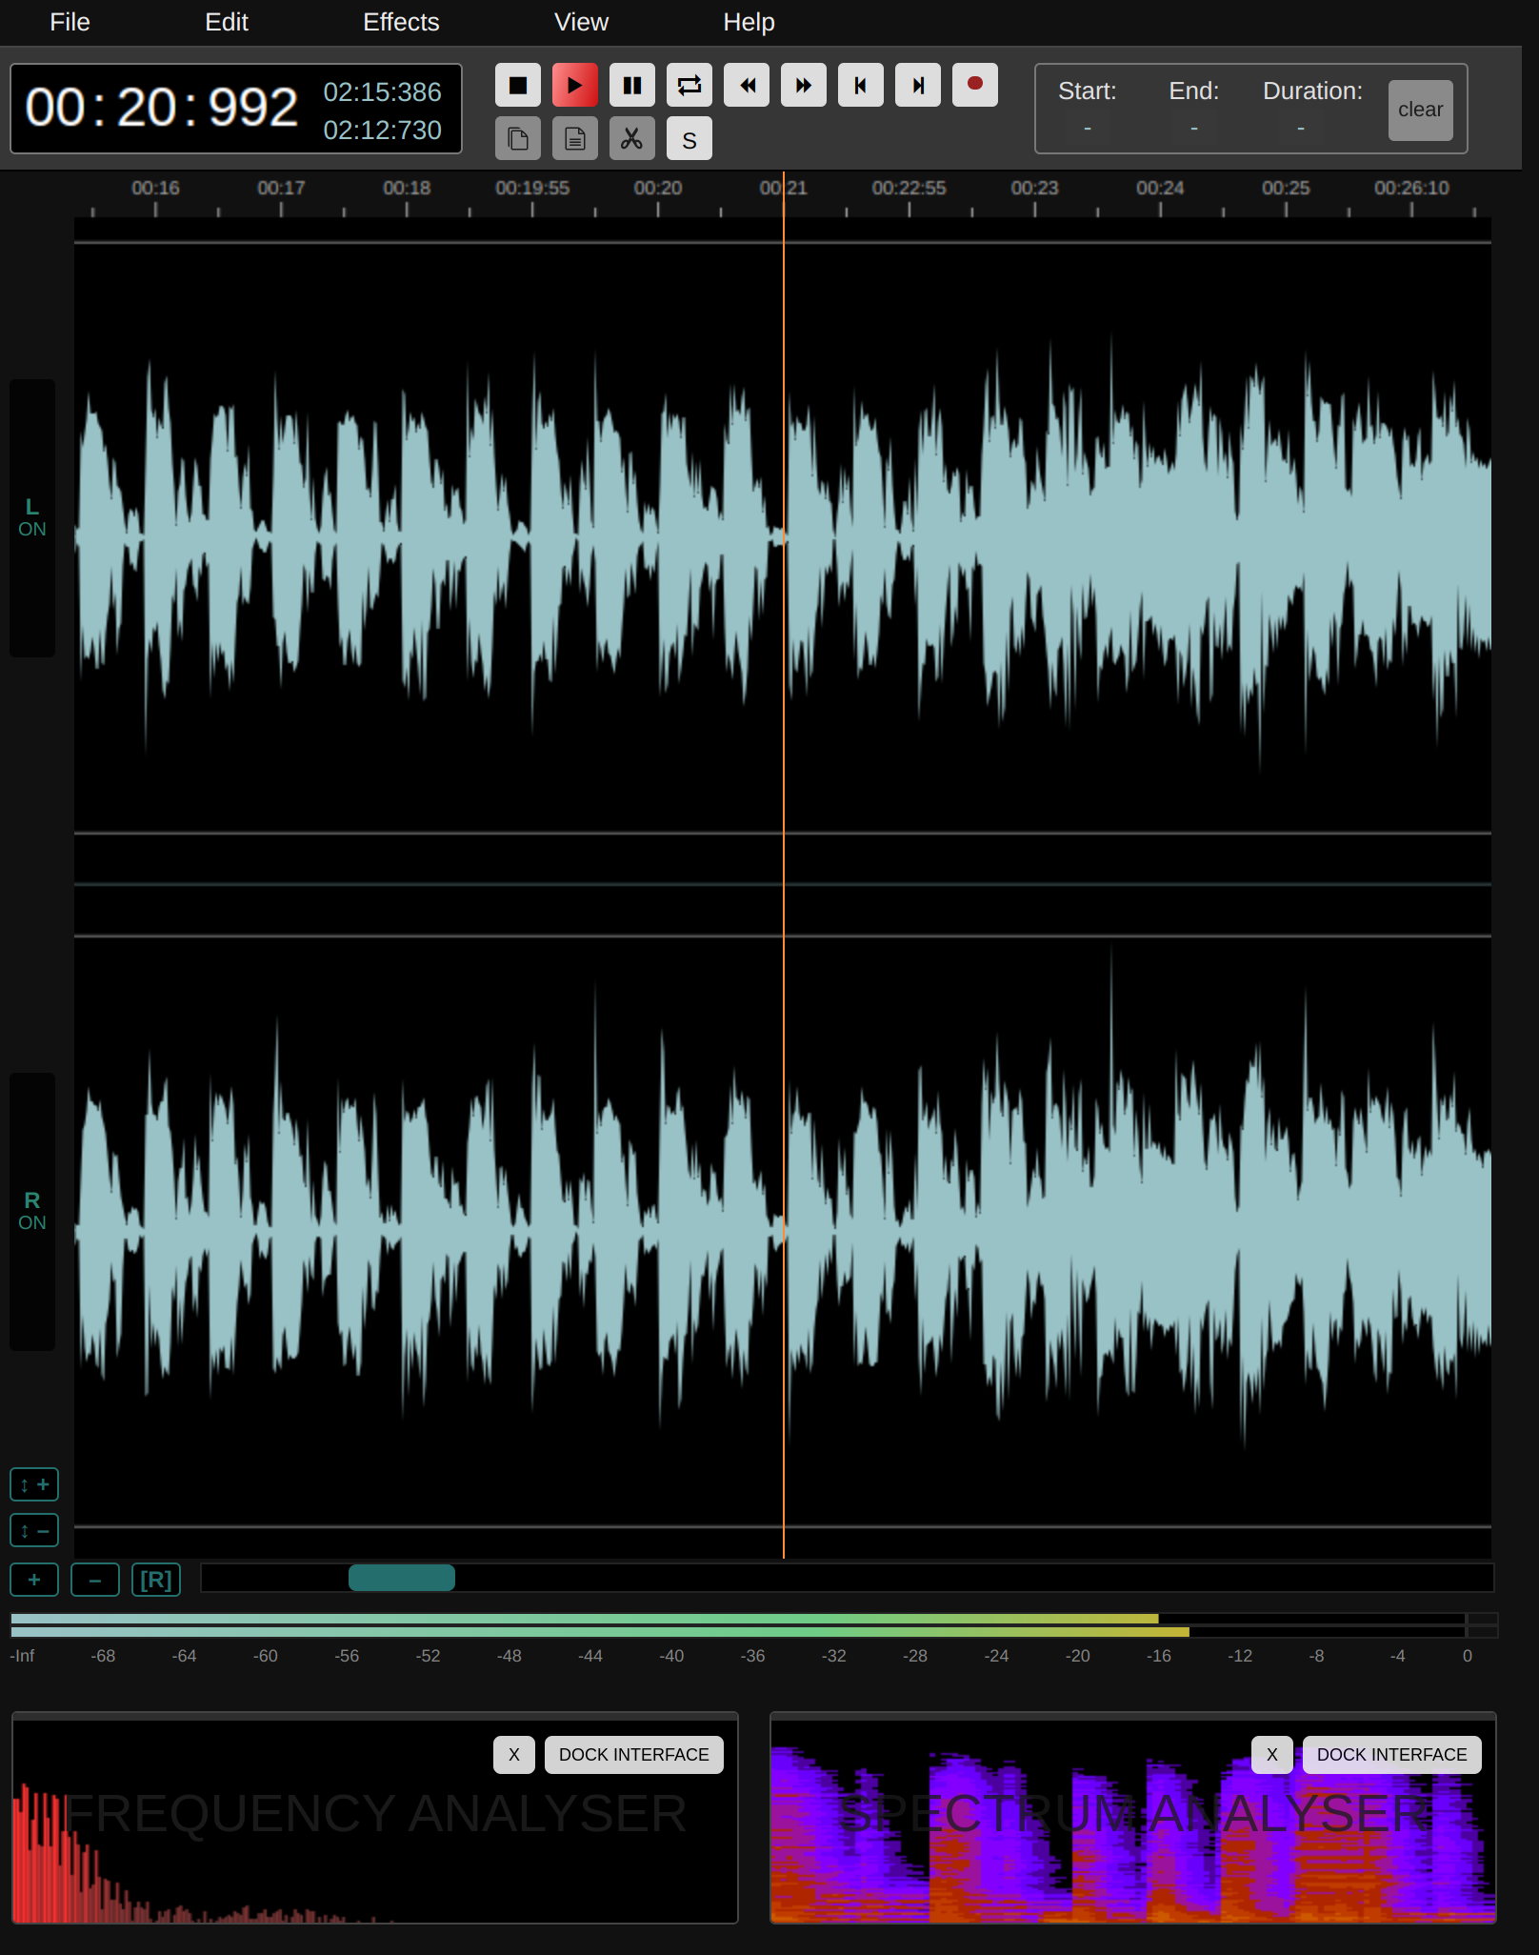1539x1955 pixels.
Task: Click the red play button
Action: pos(575,86)
